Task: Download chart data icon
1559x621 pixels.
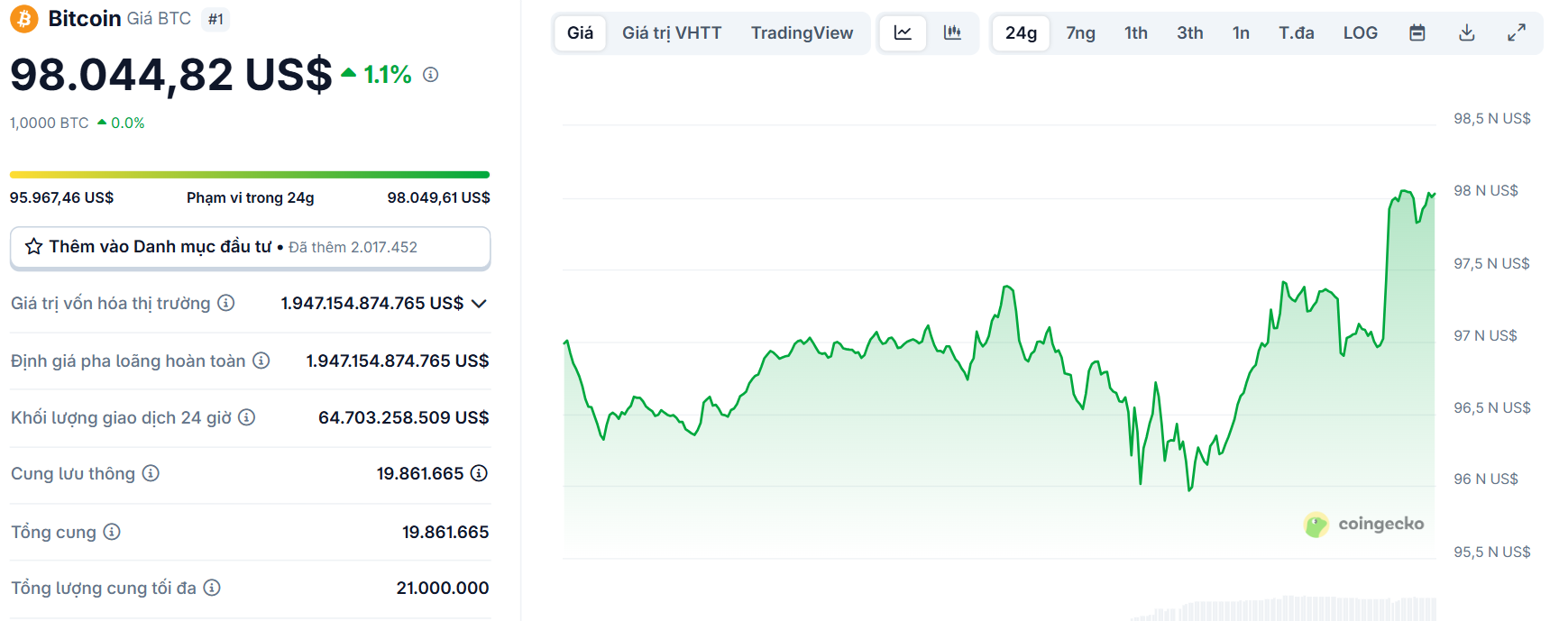Action: point(1467,33)
